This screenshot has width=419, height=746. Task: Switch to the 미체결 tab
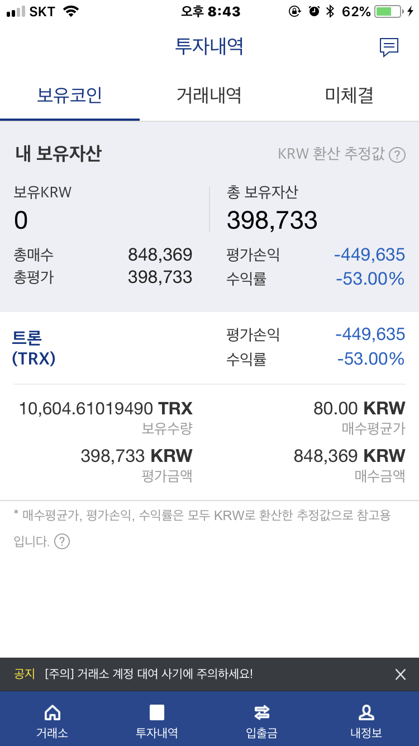pos(349,96)
